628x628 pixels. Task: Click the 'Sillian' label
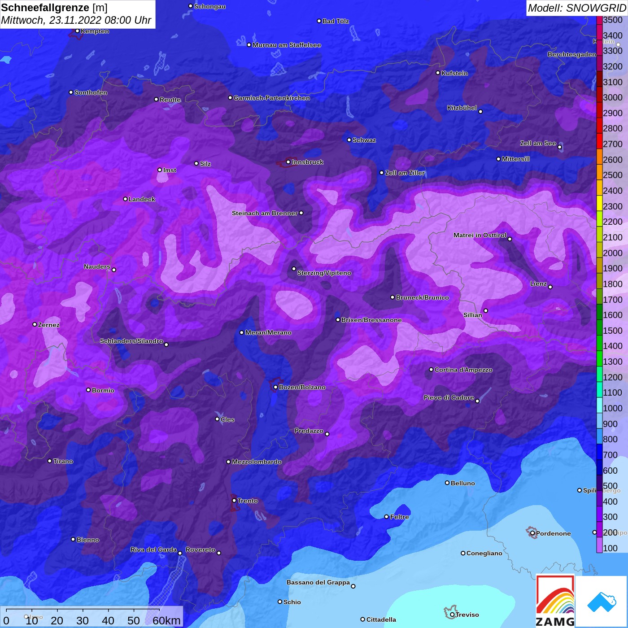pos(473,315)
